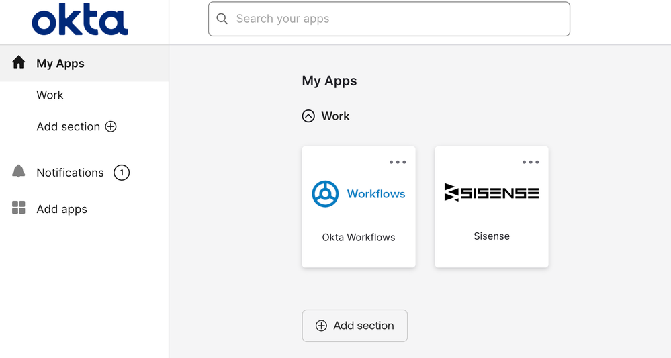The image size is (671, 358).
Task: Collapse the Work section with the chevron
Action: [x=308, y=116]
